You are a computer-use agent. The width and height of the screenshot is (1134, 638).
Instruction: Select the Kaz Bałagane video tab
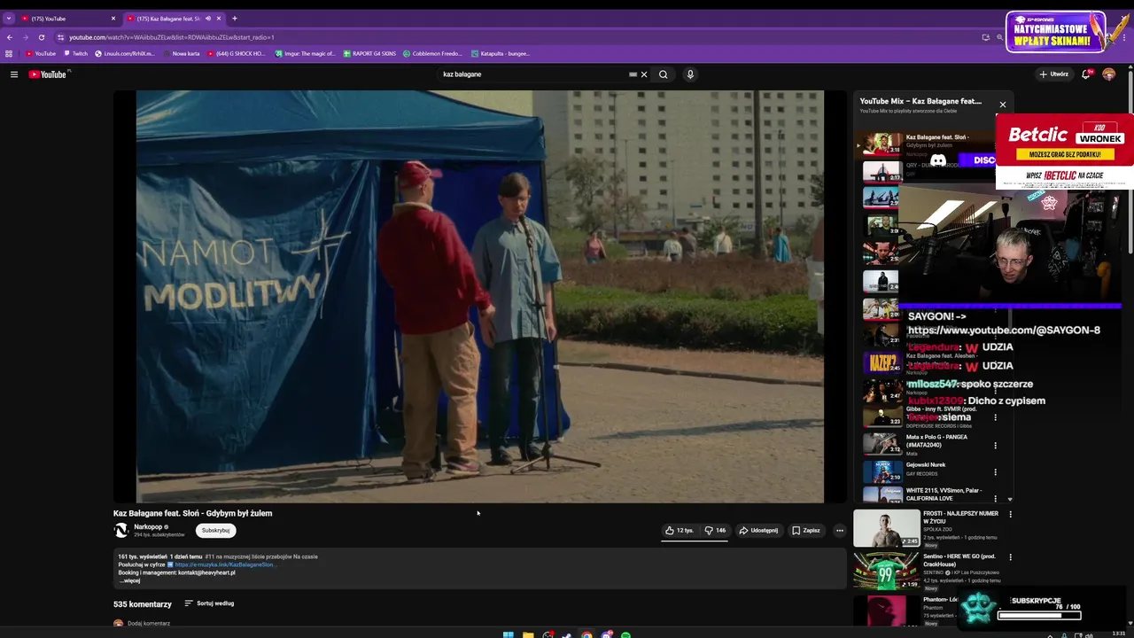click(x=168, y=19)
